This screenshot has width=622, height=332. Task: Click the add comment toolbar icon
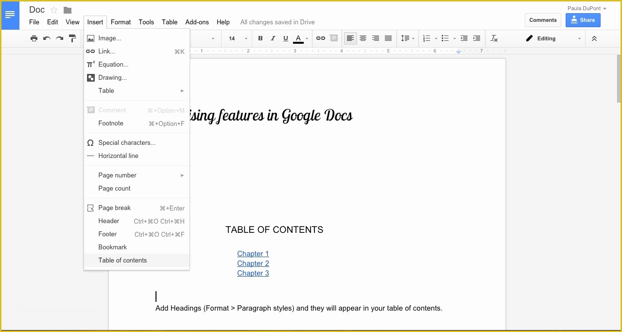tap(333, 38)
